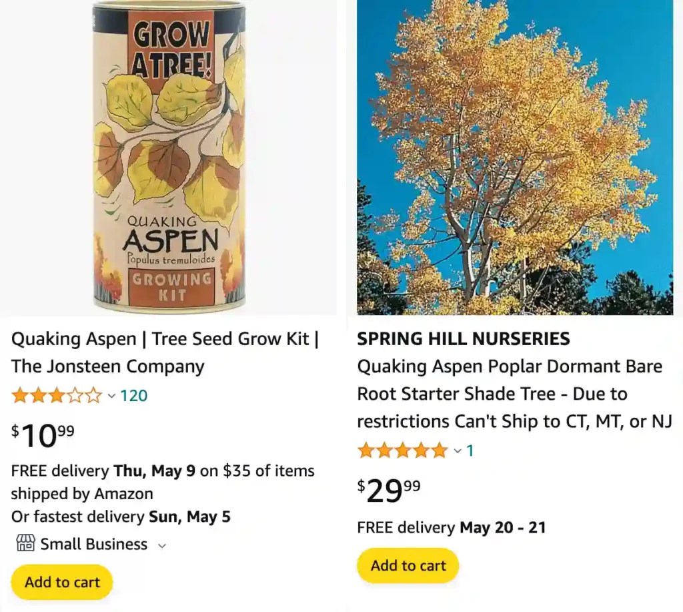Add the Spring Hill bare root tree to cart
This screenshot has height=612, width=683.
click(407, 565)
